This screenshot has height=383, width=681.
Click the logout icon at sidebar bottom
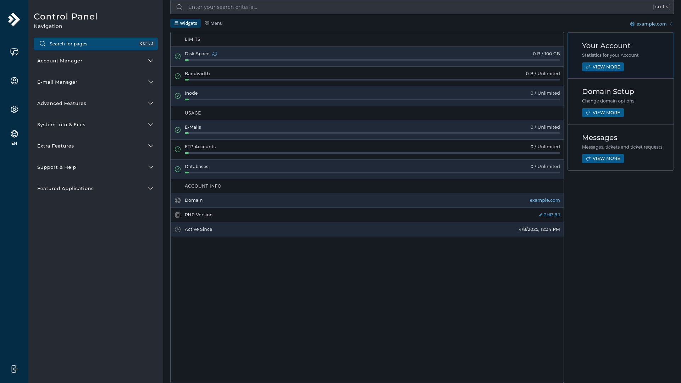pos(14,369)
